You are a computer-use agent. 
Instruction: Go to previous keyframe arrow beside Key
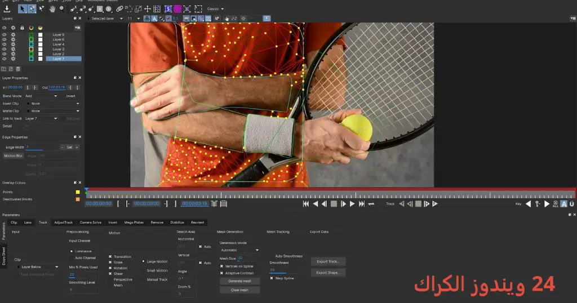pos(529,204)
